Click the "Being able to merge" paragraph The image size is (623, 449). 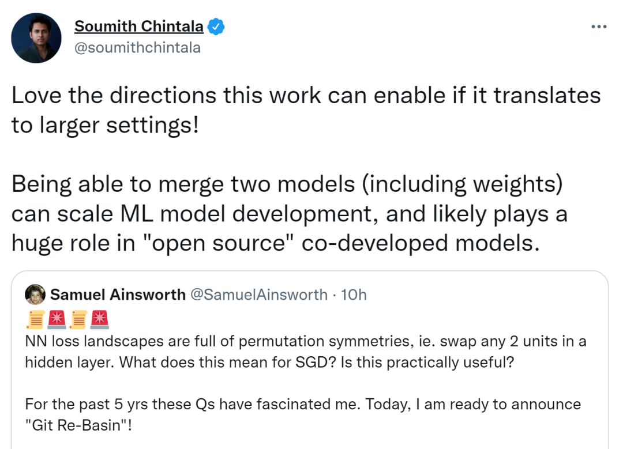coord(288,214)
